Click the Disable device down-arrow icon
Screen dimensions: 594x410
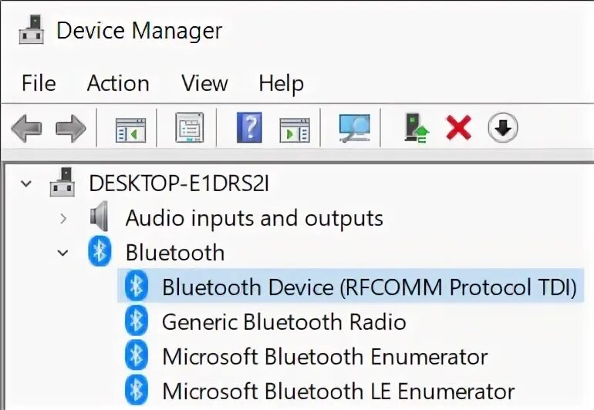click(503, 128)
